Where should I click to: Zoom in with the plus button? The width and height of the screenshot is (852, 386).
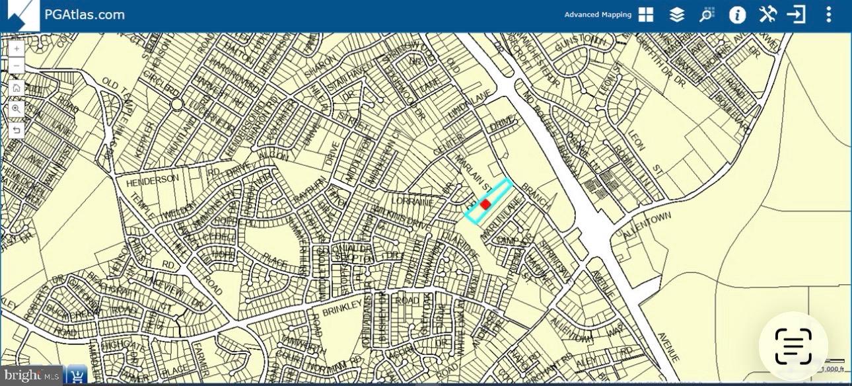pos(17,49)
